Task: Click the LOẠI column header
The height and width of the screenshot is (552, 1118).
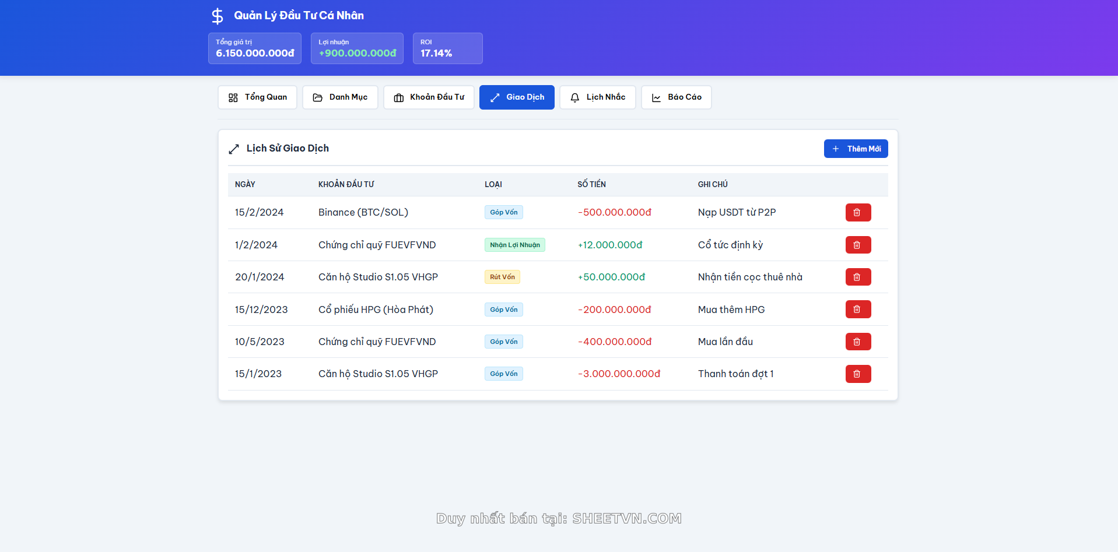Action: tap(493, 184)
